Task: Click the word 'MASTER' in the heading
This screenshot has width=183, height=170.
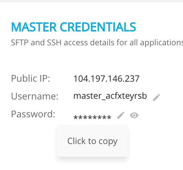Action: point(34,27)
